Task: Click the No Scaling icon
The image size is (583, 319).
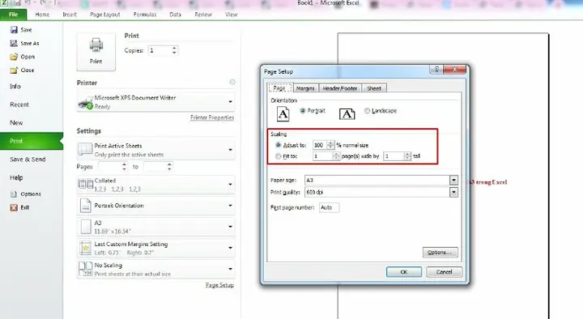Action: tap(85, 269)
